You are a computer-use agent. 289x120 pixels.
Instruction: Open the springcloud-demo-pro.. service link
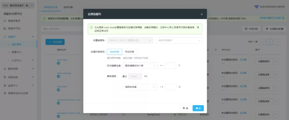69,113
